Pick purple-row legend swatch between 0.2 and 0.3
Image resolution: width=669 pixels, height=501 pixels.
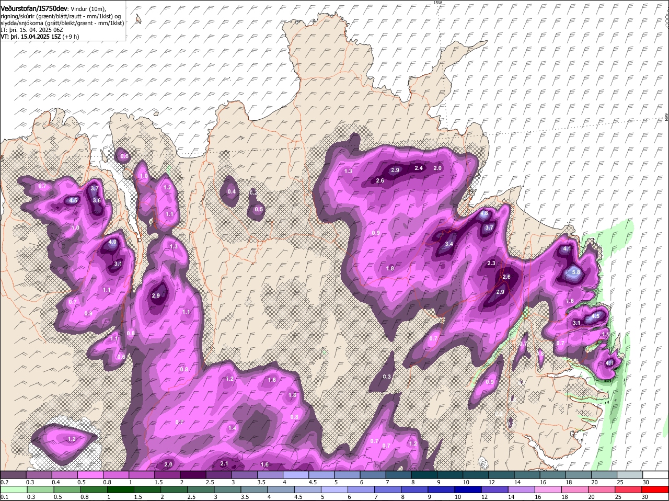13,474
